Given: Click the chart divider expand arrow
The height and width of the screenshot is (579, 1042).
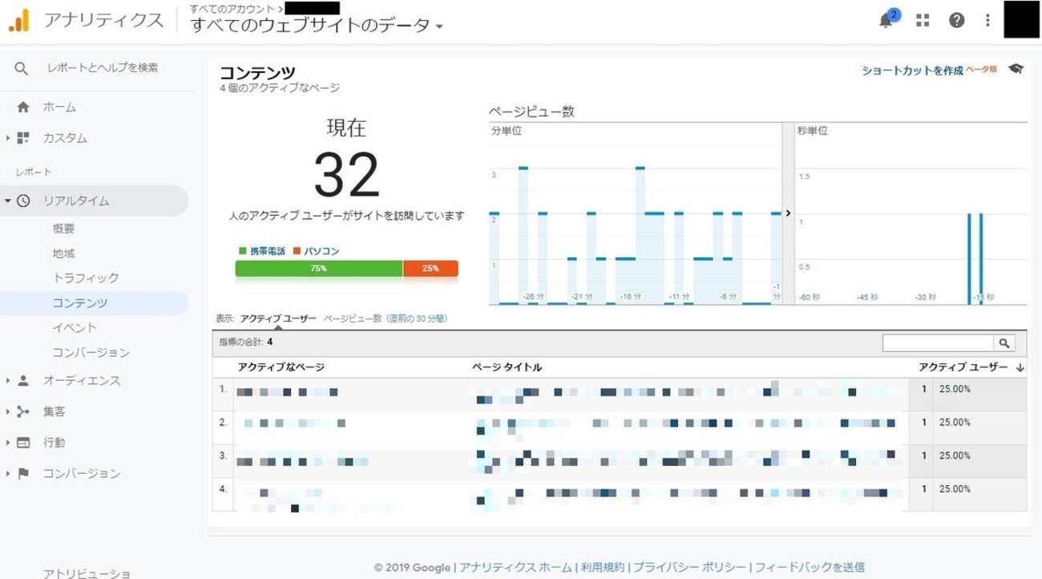Looking at the screenshot, I should pos(788,213).
